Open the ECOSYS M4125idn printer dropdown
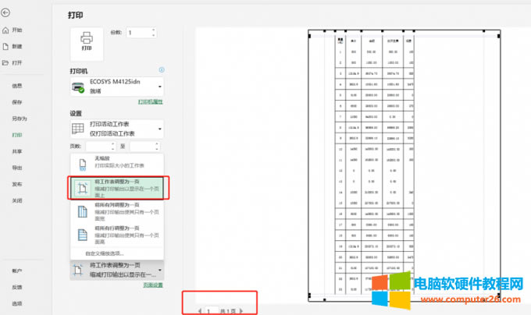The image size is (531, 315). (117, 87)
